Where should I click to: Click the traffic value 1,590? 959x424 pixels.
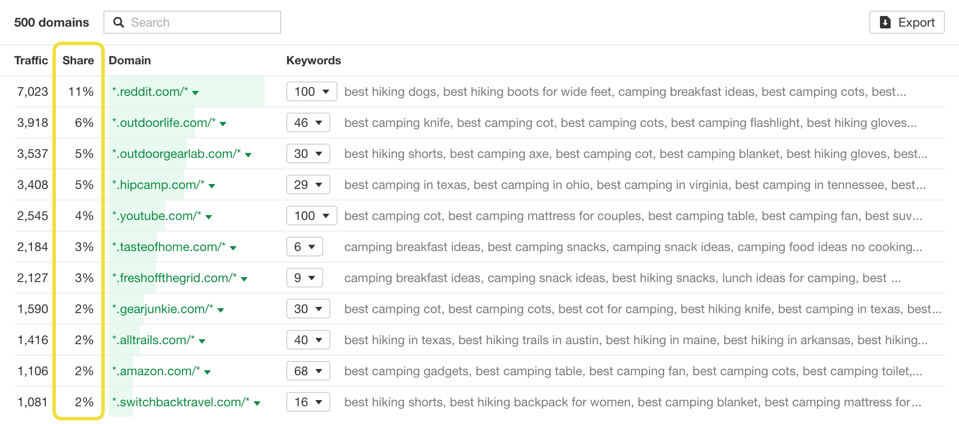(32, 309)
